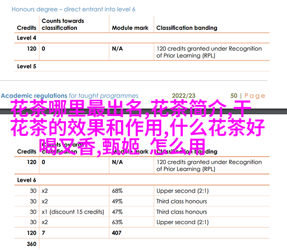Click 'Counts towards classification' header in top table
This screenshot has width=287, height=250.
click(x=63, y=24)
